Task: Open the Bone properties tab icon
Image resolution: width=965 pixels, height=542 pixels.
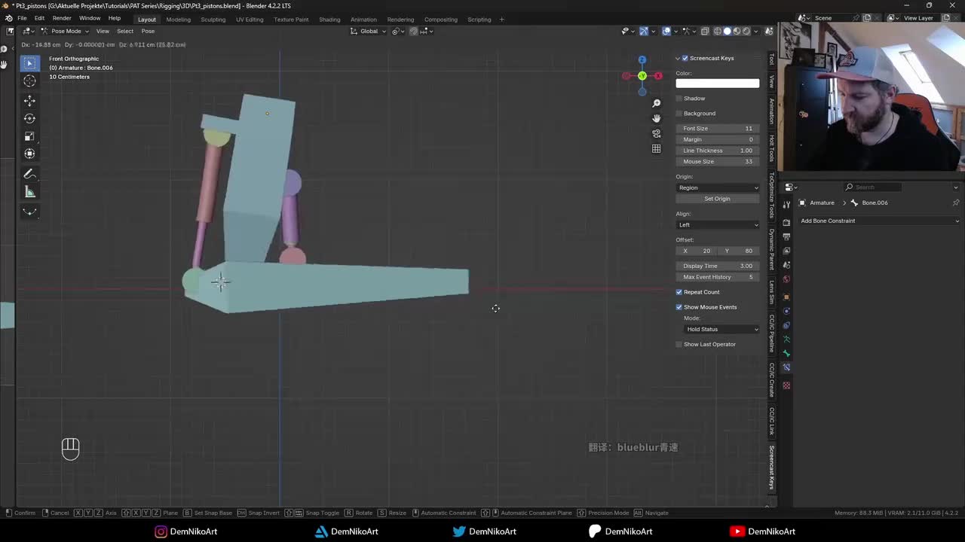Action: [x=786, y=353]
